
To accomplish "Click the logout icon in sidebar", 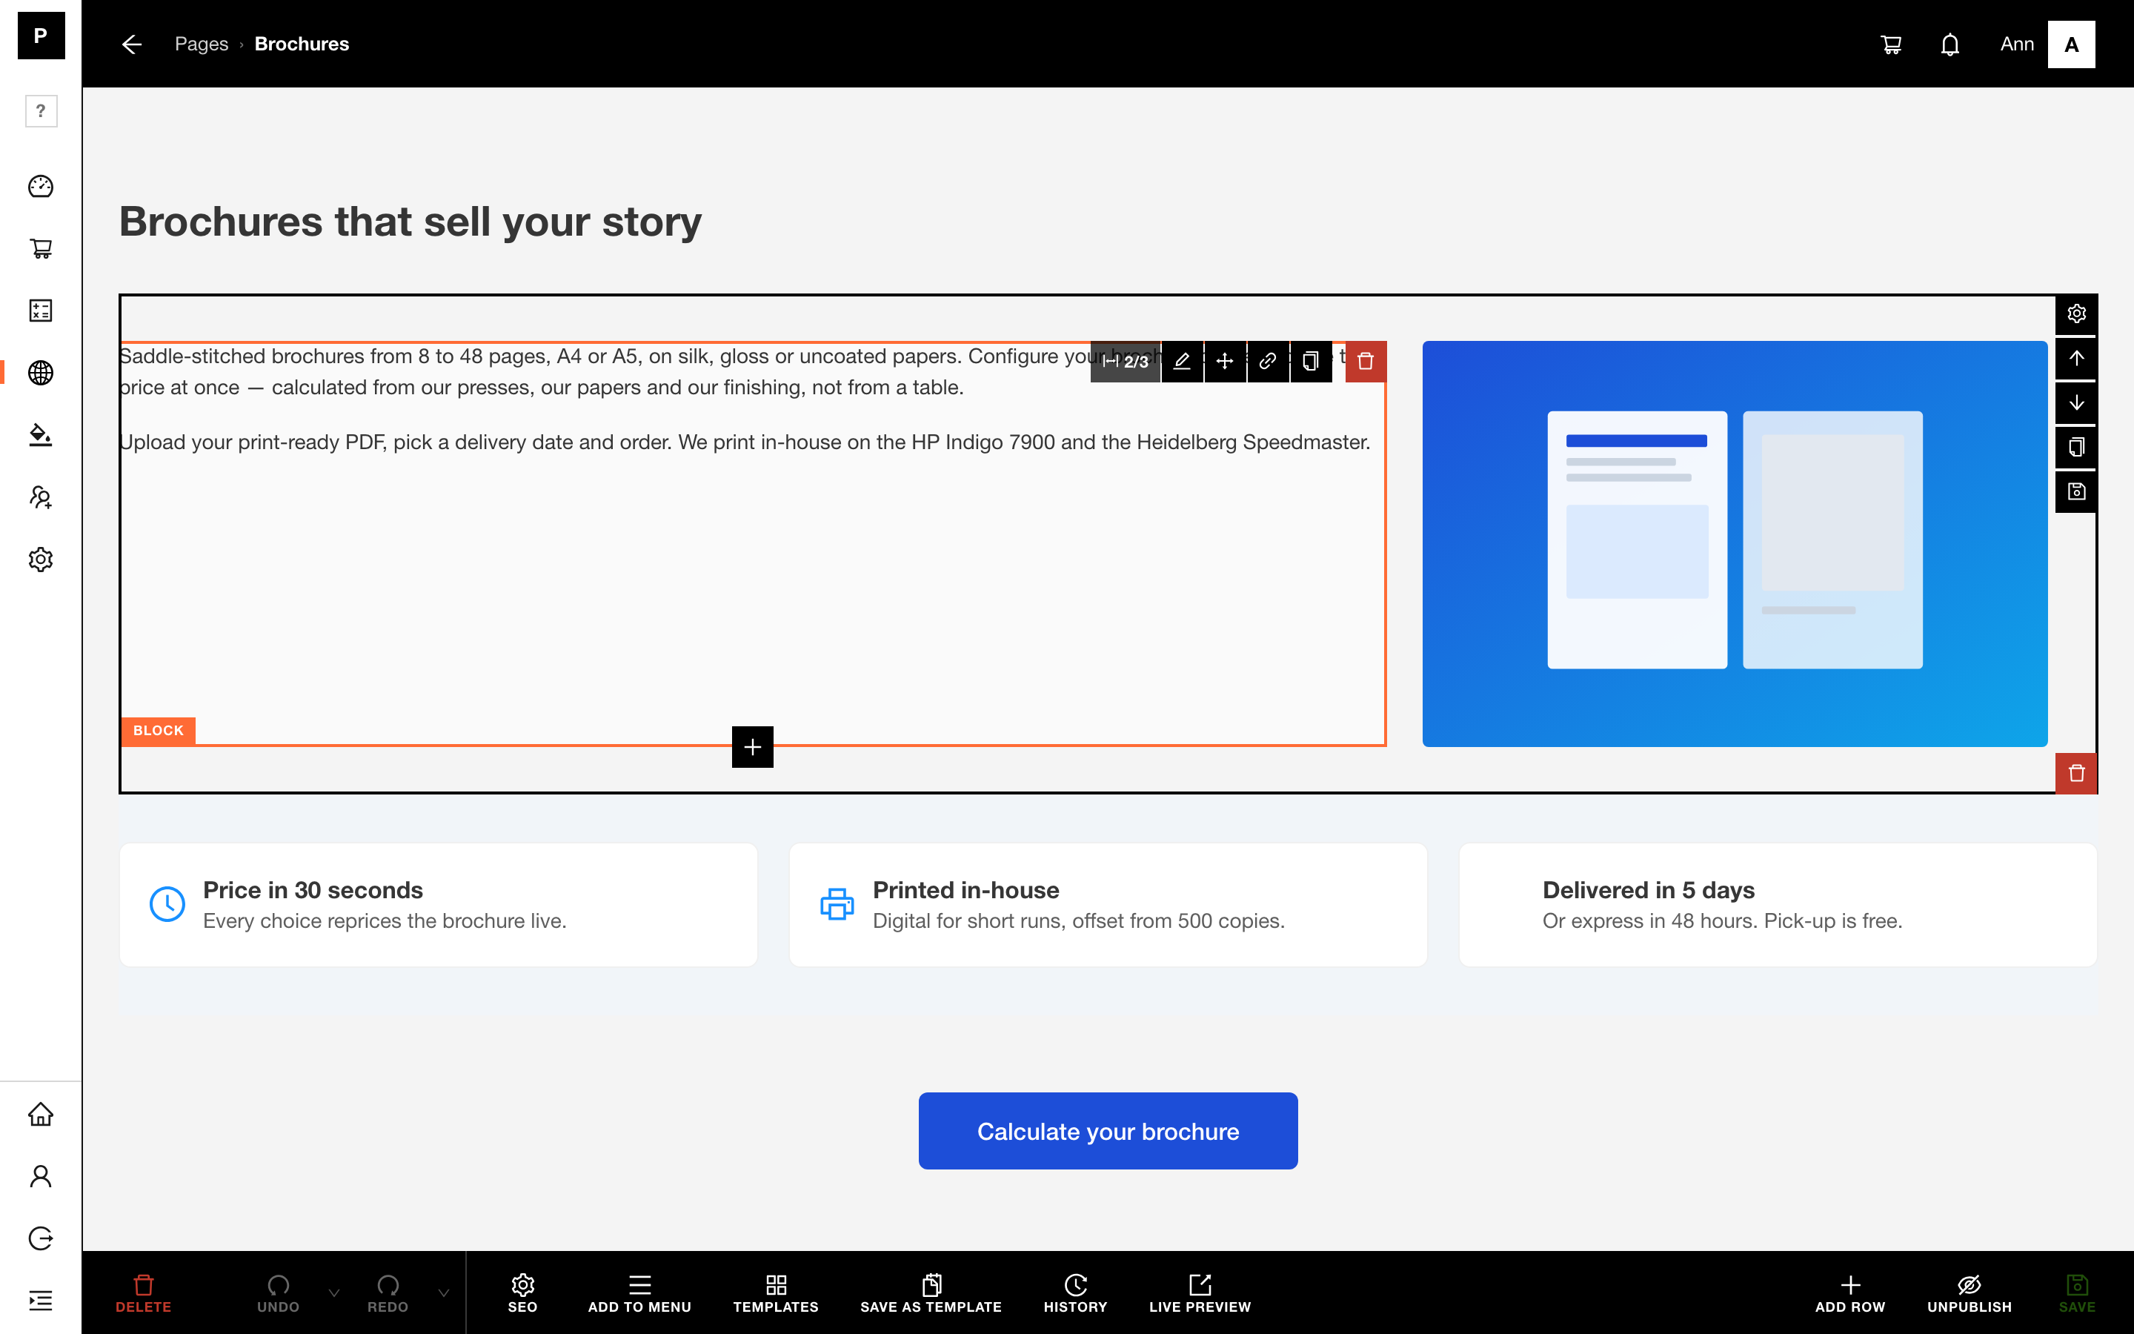I will pos(41,1238).
